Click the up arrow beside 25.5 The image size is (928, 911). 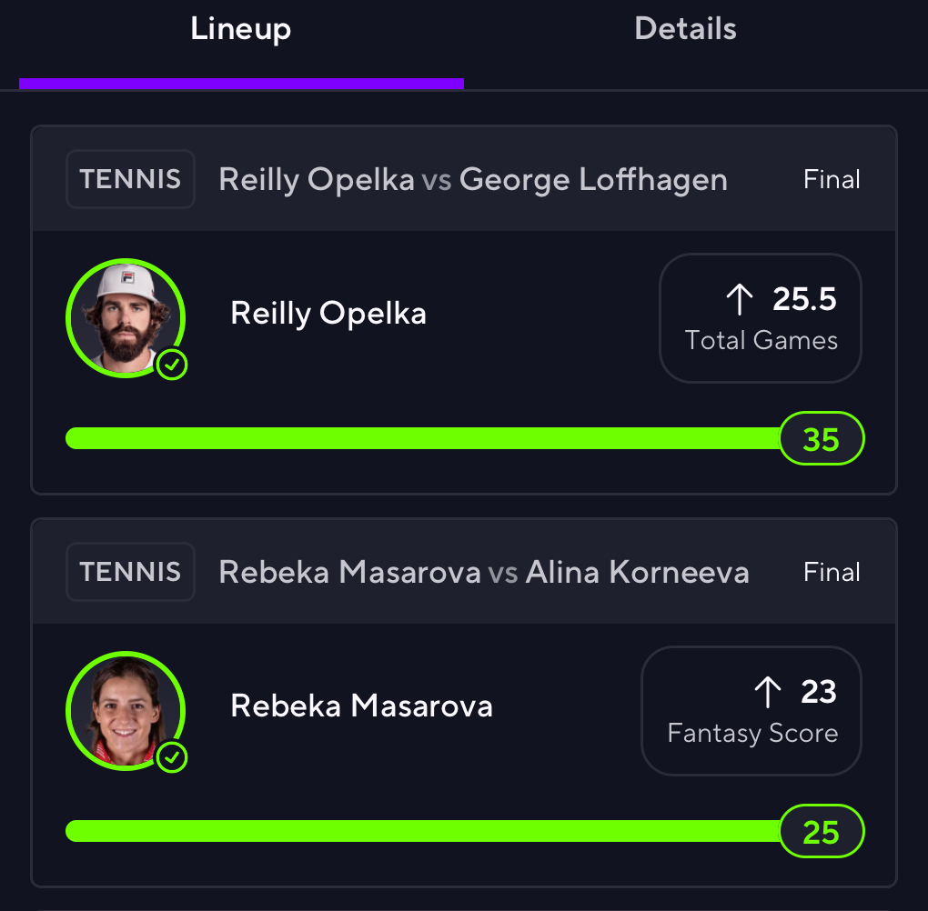click(x=740, y=299)
